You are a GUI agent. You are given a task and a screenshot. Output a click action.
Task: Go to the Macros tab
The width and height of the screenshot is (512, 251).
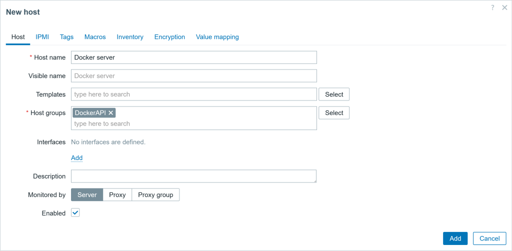point(95,37)
